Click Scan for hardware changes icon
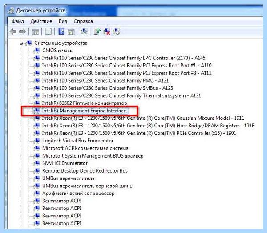Image resolution: width=267 pixels, height=233 pixels. point(84,32)
